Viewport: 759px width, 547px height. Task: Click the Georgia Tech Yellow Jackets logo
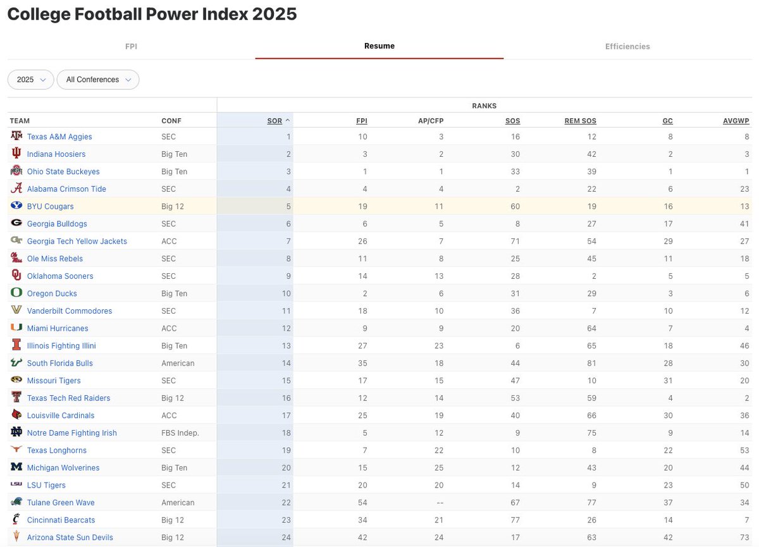(16, 241)
